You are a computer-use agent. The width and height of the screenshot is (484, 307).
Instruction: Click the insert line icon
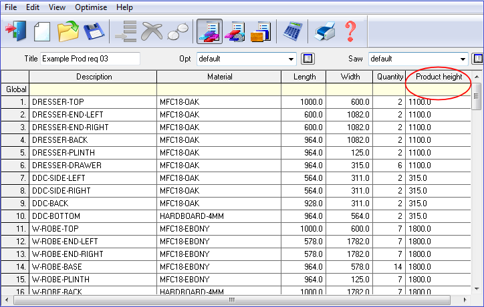tap(126, 31)
